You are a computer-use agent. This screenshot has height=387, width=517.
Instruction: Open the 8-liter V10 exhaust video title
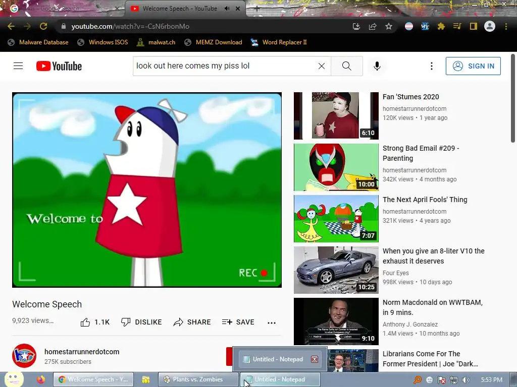click(x=434, y=255)
